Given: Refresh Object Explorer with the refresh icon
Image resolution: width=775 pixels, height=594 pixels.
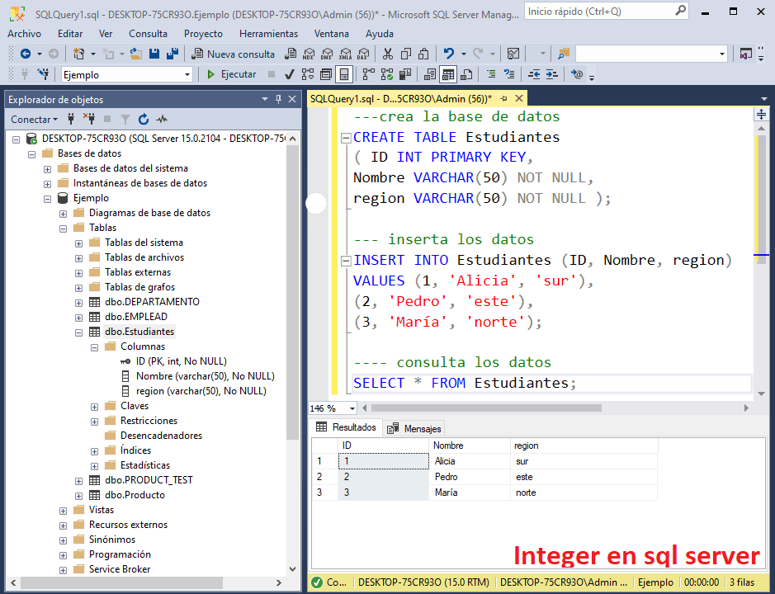Looking at the screenshot, I should [144, 119].
